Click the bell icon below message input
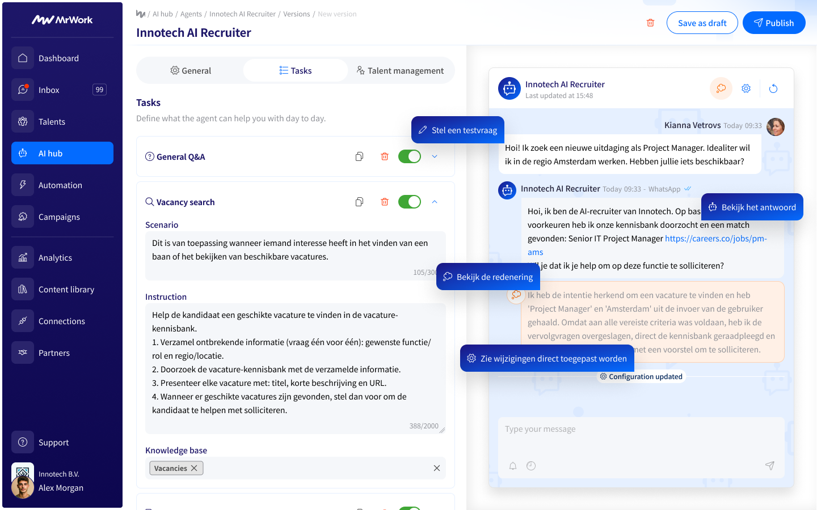Viewport: 817px width, 510px height. coord(513,466)
